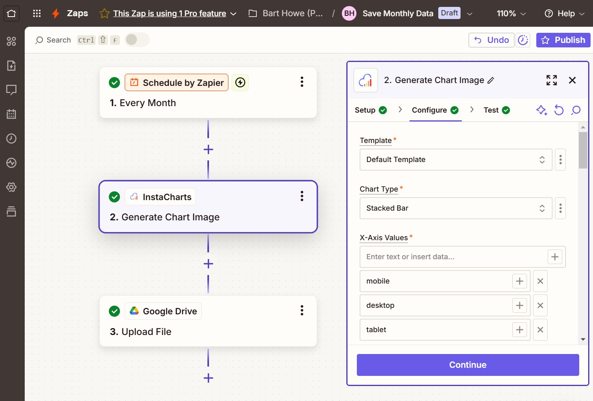
Task: Add a step after Upload File
Action: pyautogui.click(x=208, y=378)
